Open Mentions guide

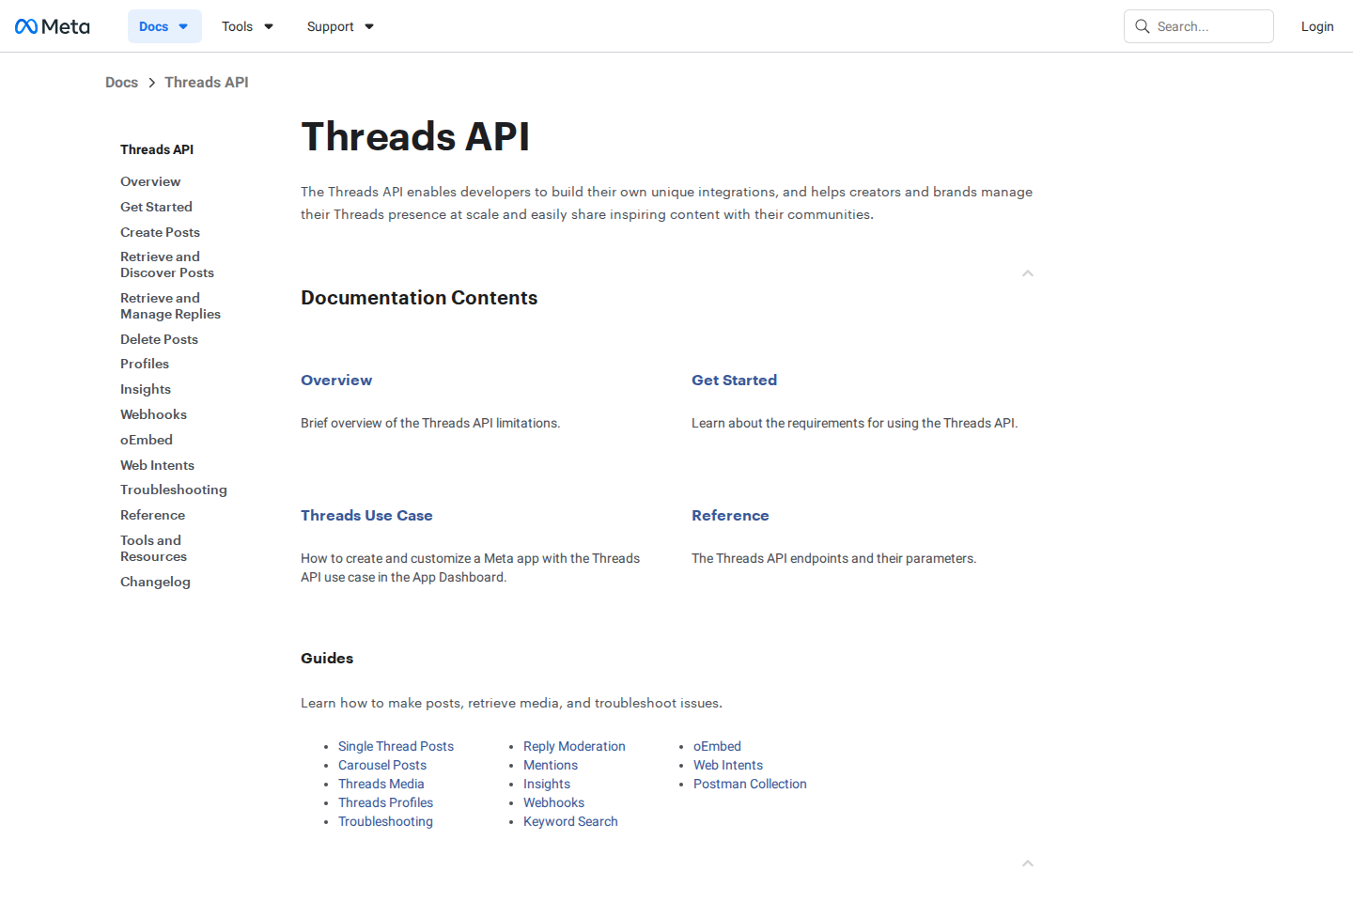point(551,765)
